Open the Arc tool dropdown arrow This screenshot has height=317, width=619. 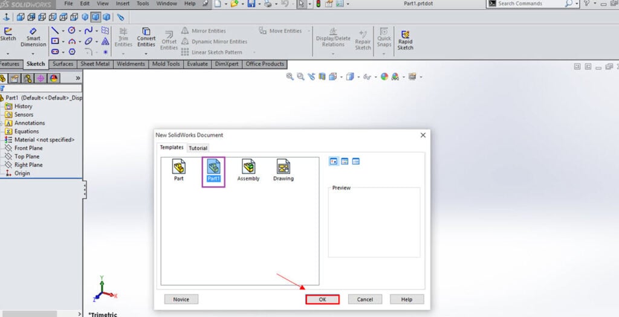79,42
